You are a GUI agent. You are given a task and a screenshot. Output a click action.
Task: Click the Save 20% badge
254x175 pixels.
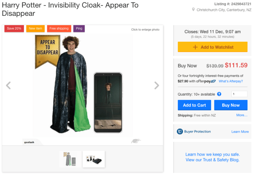(14, 29)
